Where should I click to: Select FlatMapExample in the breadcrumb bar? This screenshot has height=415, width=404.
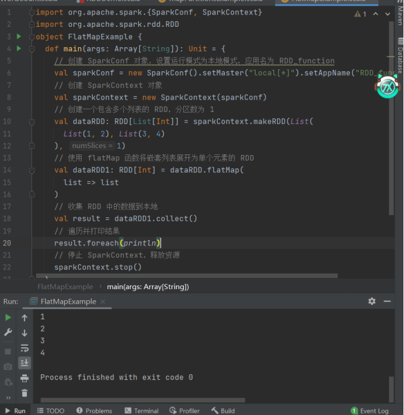[65, 287]
